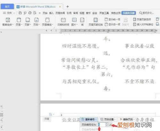Image resolution: width=160 pixels, height=131 pixels.
Task: Open the 页眉 header dropdown
Action: point(19,22)
